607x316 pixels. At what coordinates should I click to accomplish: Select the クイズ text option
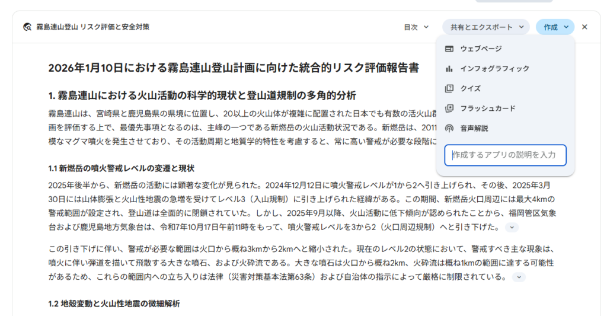tap(470, 88)
